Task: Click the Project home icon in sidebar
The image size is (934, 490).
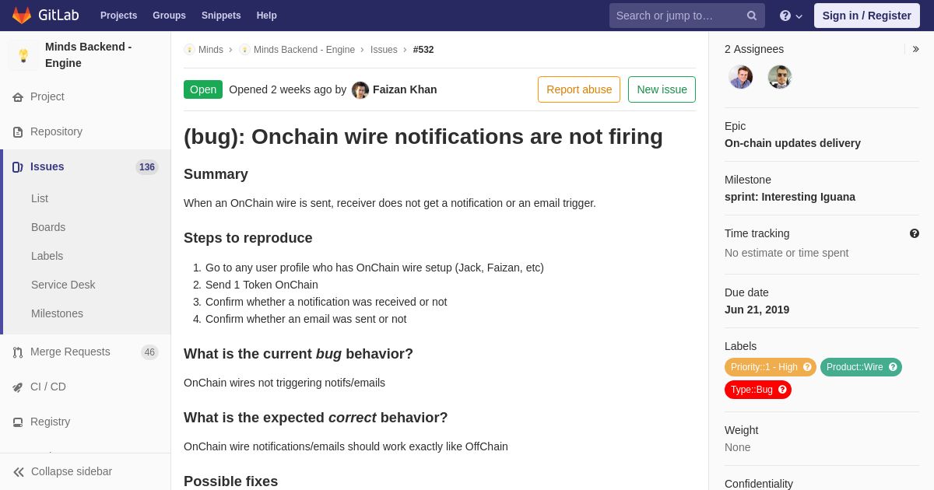Action: [x=18, y=97]
